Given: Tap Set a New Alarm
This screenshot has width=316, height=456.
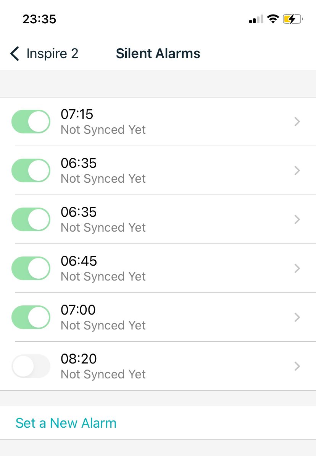Looking at the screenshot, I should (66, 423).
